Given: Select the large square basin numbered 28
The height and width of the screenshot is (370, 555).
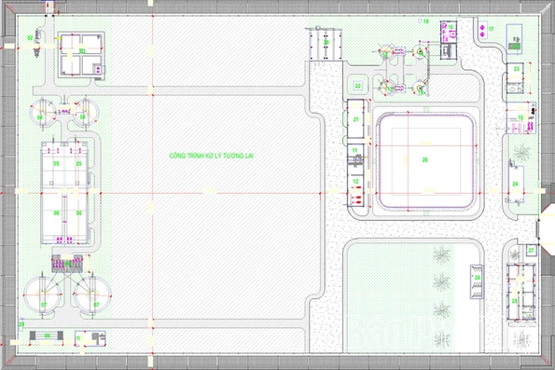Looking at the screenshot, I should pos(425,161).
